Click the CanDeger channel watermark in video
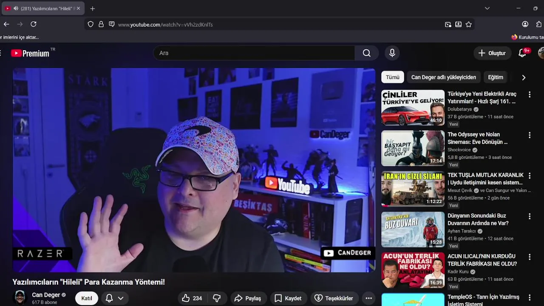The image size is (544, 306). pos(348,253)
